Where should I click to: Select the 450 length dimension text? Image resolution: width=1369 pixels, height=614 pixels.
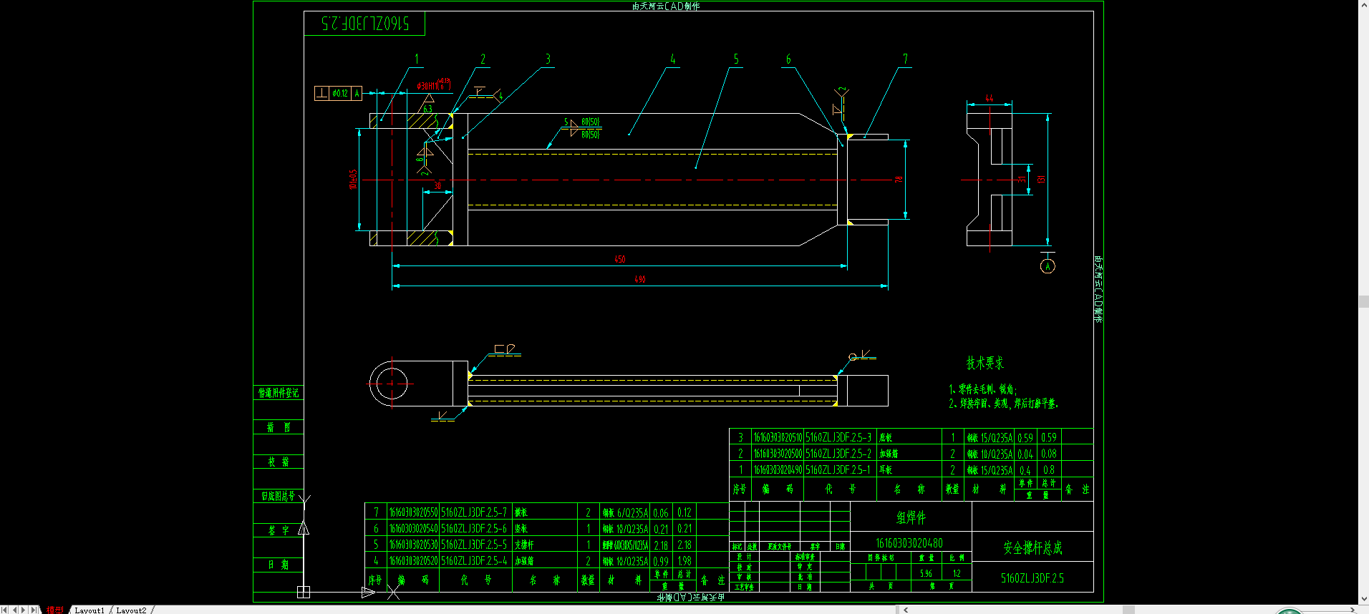pos(620,259)
